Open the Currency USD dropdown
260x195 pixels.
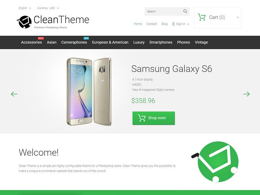tap(48, 8)
